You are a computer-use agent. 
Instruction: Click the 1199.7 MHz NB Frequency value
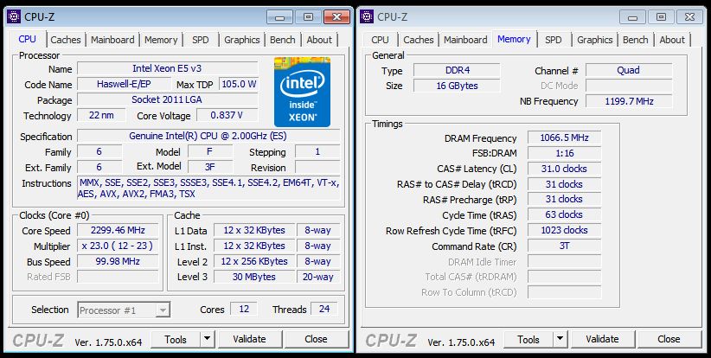pyautogui.click(x=629, y=101)
